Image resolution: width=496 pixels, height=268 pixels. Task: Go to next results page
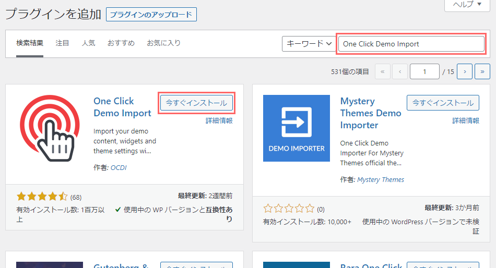[465, 71]
